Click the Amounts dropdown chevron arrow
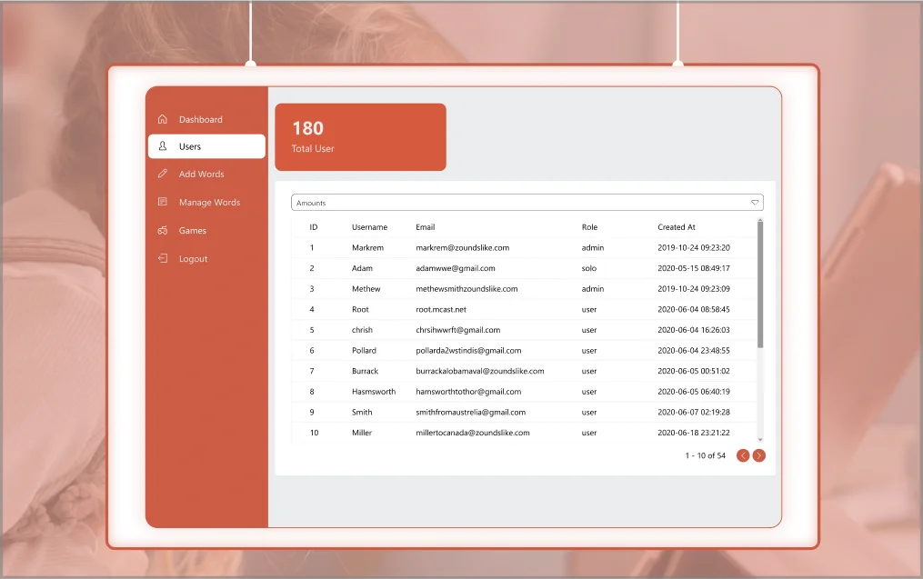Screen dimensions: 923x579 [755, 203]
